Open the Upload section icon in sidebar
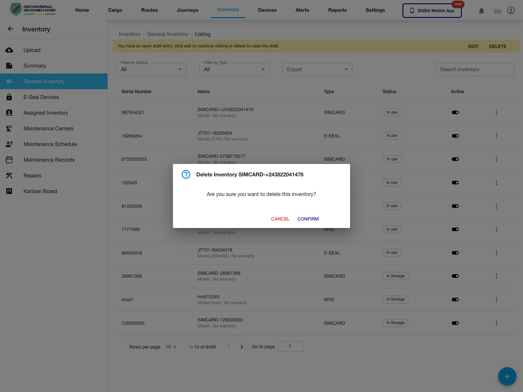The width and height of the screenshot is (523, 392). [9, 50]
